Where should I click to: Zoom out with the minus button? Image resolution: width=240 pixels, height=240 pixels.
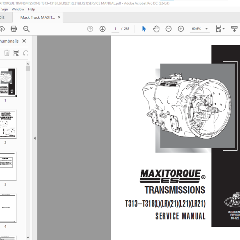click(x=169, y=29)
